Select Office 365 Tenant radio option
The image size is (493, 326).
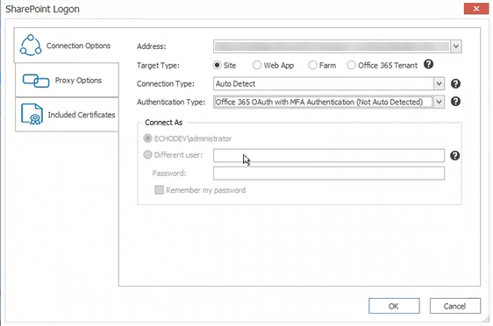351,66
